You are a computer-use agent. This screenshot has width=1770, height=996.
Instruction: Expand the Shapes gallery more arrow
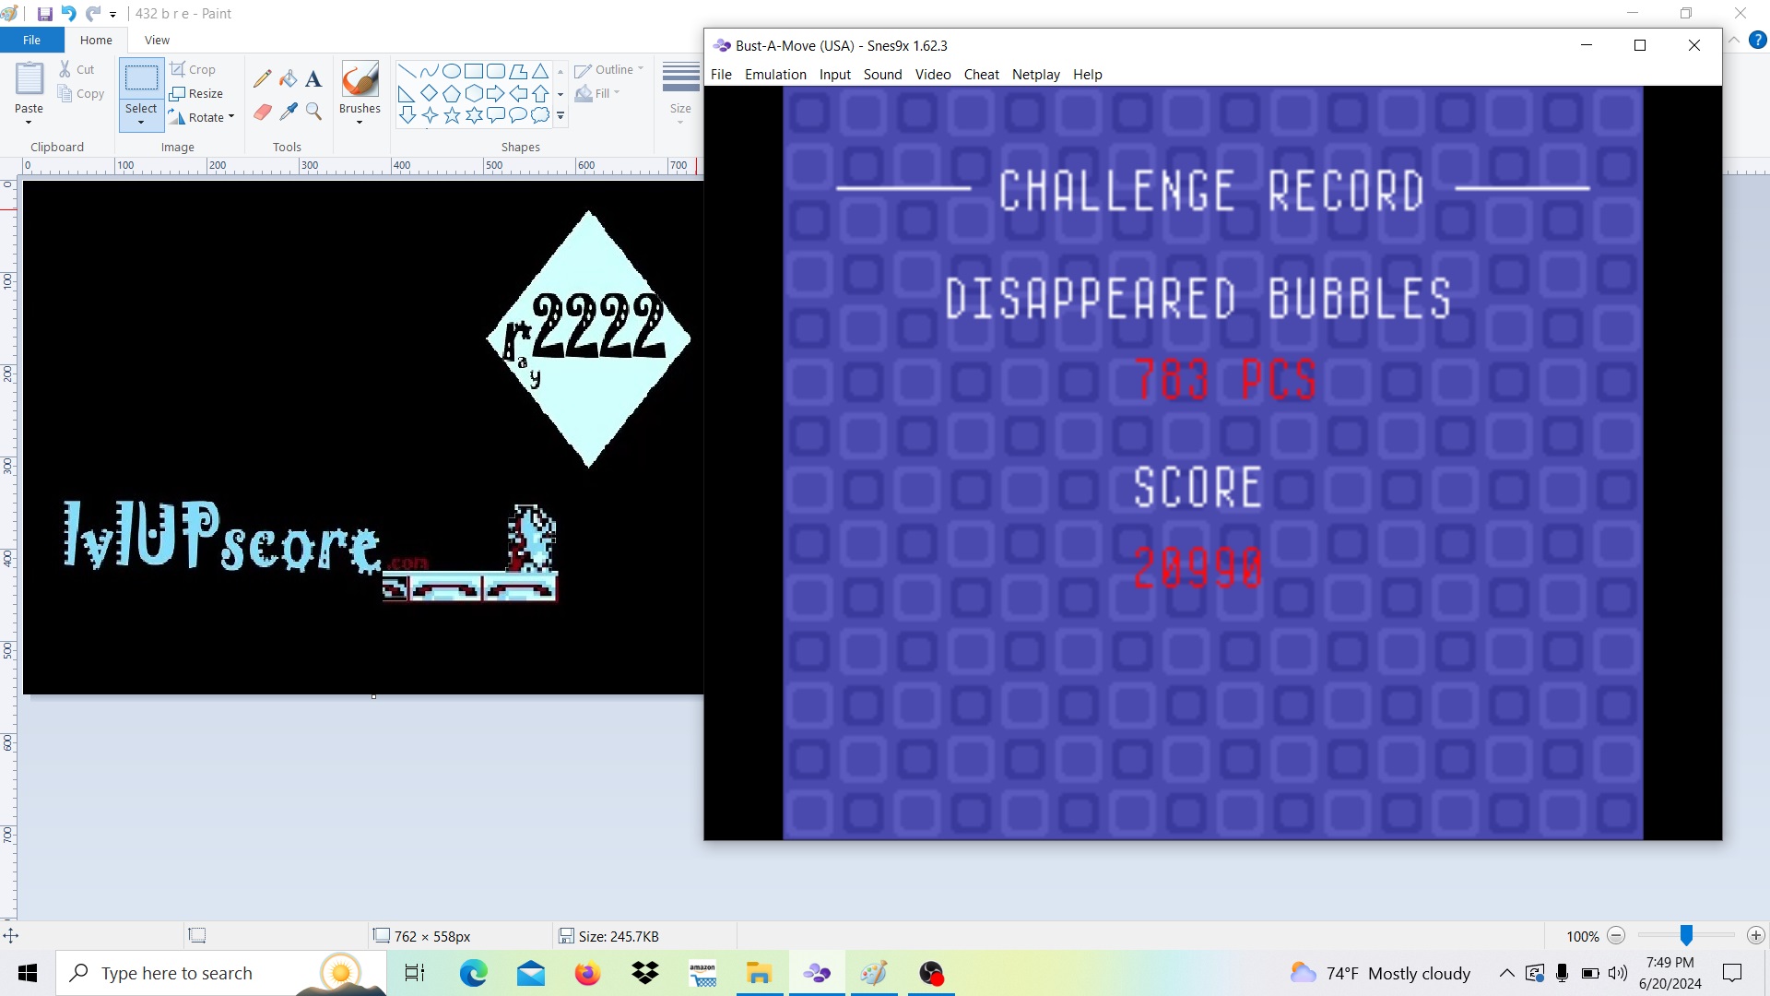pos(560,115)
